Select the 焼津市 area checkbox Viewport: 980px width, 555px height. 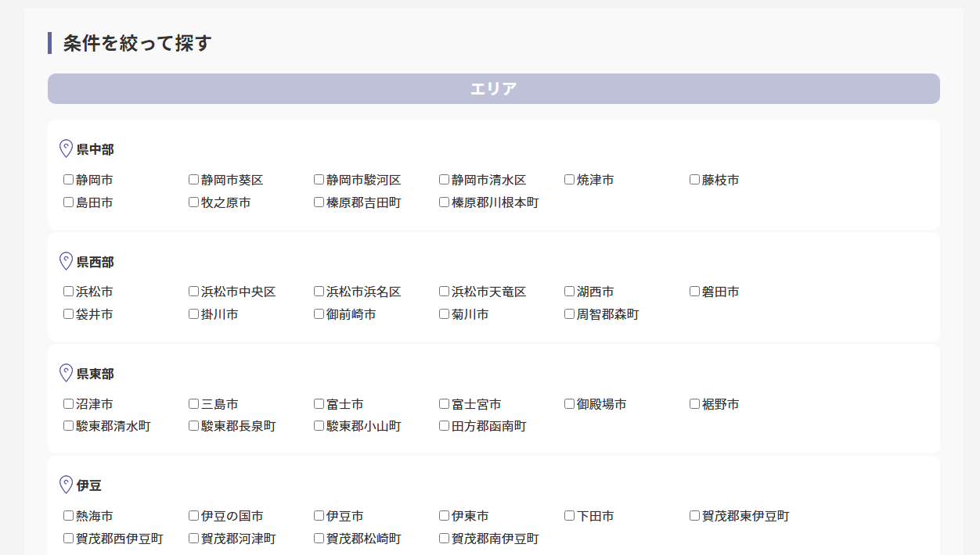coord(569,180)
